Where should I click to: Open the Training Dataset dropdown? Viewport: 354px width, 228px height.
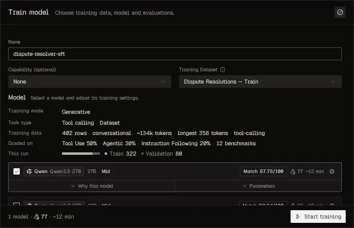pyautogui.click(x=260, y=82)
